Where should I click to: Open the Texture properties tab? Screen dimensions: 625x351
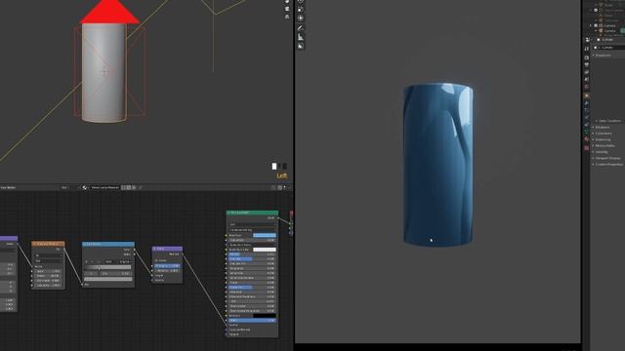[x=587, y=147]
